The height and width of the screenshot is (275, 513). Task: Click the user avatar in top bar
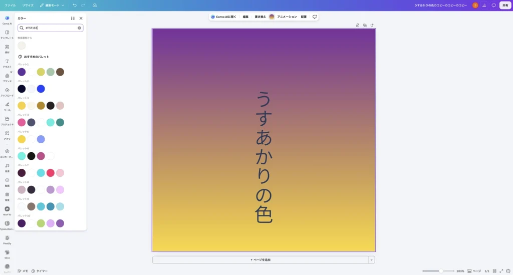[475, 5]
